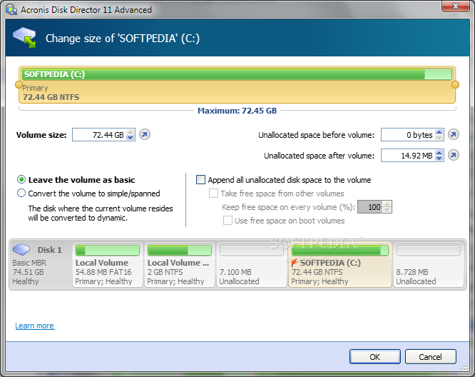The image size is (475, 377).
Task: Click the Volume size input field
Action: click(x=99, y=135)
